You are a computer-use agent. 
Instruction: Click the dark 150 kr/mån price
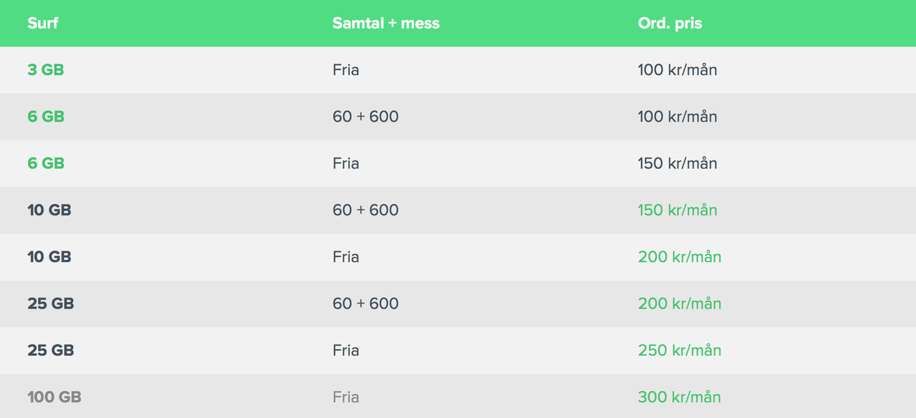pyautogui.click(x=677, y=163)
